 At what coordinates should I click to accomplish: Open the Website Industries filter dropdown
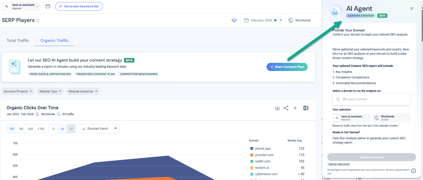pyautogui.click(x=83, y=91)
